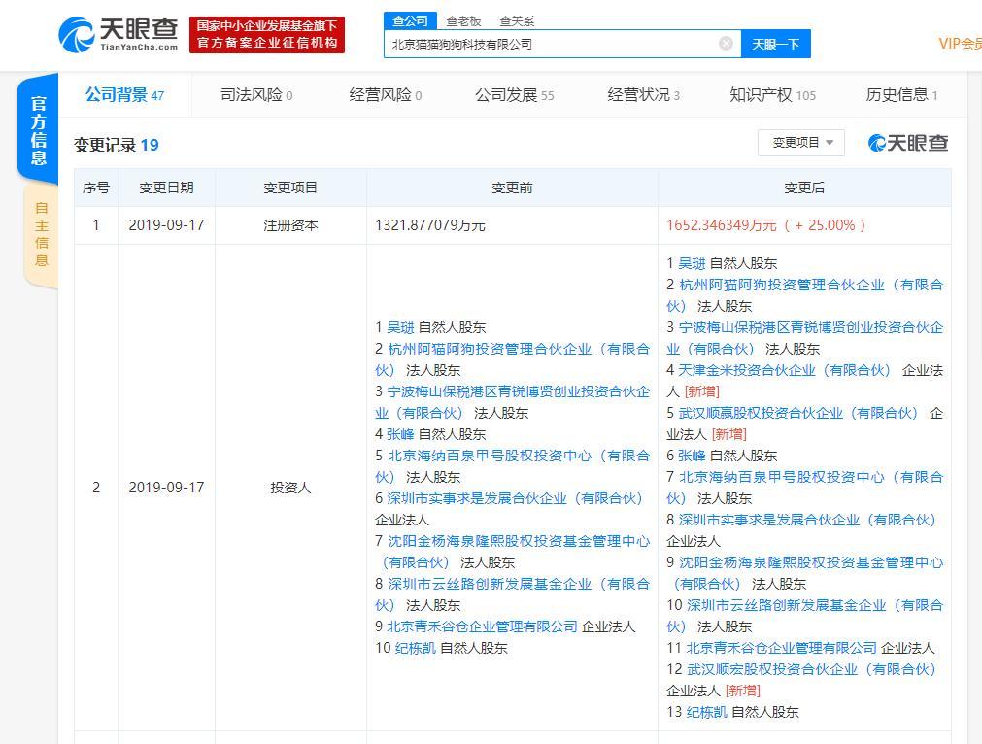Click the 序号 column header

(96, 187)
